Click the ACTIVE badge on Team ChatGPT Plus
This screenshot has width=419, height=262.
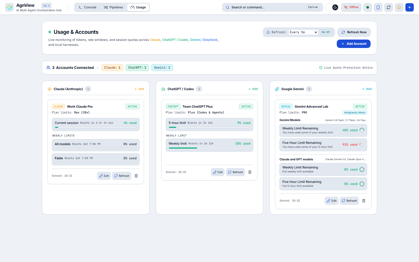click(246, 107)
